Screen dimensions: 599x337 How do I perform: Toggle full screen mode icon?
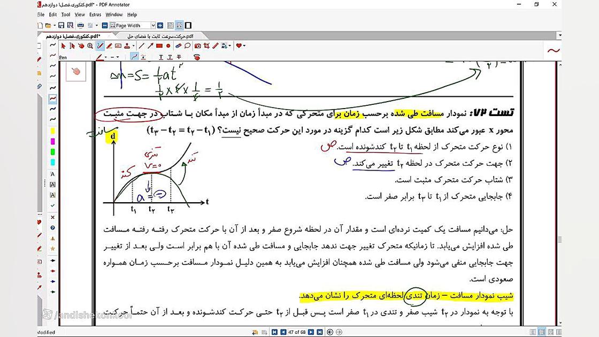188,25
